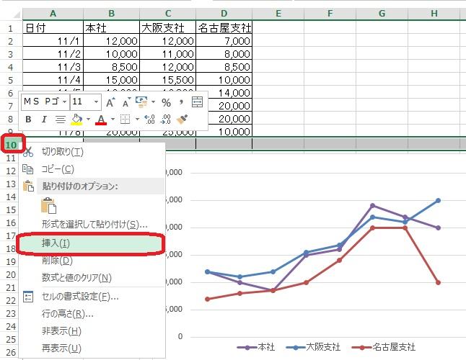Open accounting format dropdown arrow
This screenshot has width=466, height=360.
click(154, 102)
